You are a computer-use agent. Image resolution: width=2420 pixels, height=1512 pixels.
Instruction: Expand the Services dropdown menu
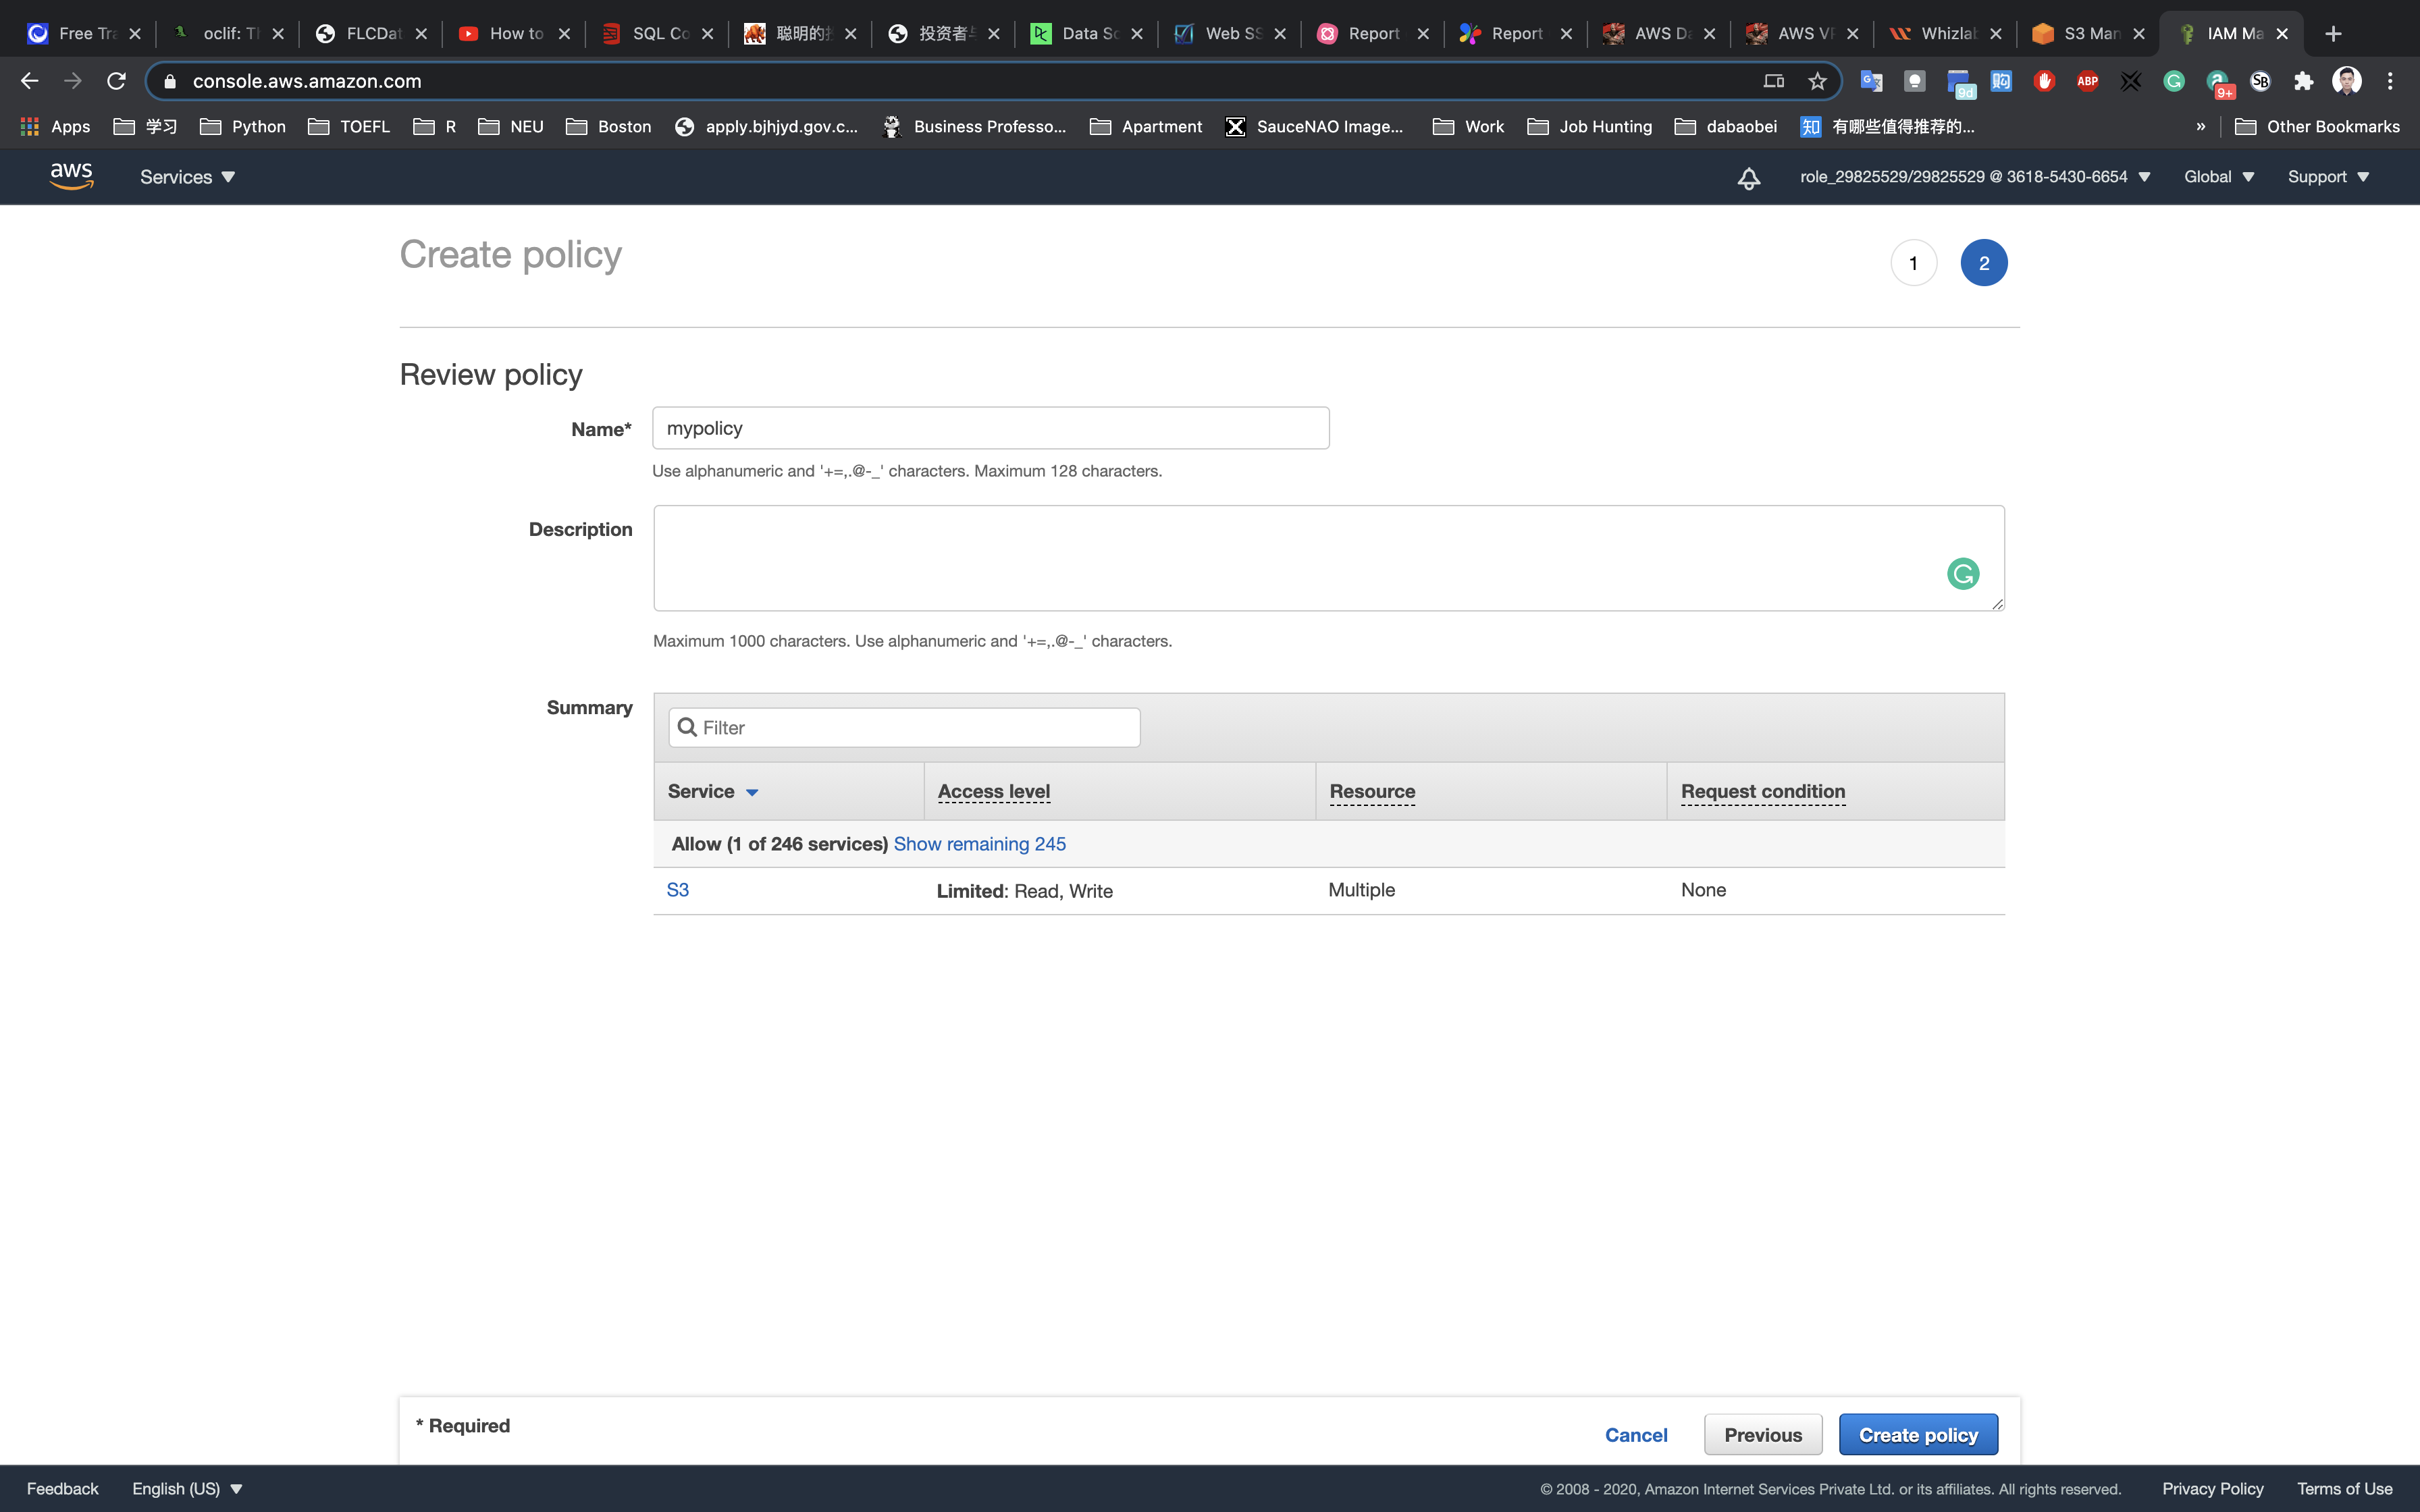(x=187, y=177)
